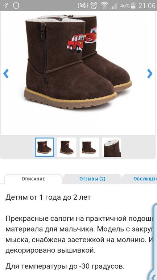Viewport: 157px width, 280px height.
Task: Select fourth thumbnail showing boot fur lining
Action: point(111,147)
